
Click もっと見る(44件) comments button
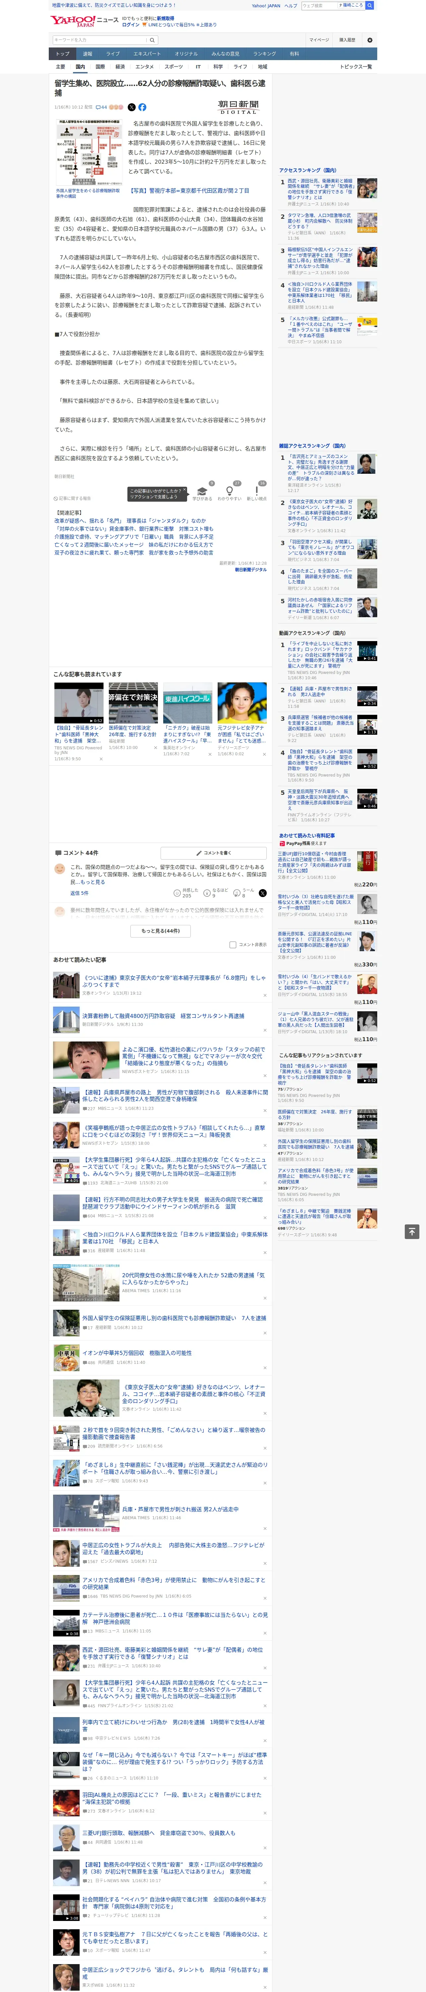coord(160,930)
